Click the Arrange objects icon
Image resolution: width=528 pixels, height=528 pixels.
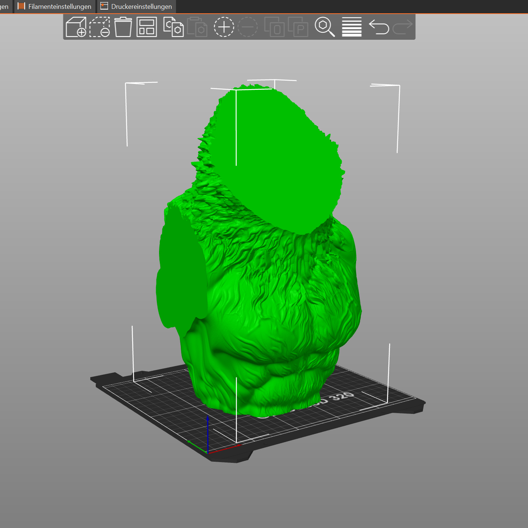147,27
